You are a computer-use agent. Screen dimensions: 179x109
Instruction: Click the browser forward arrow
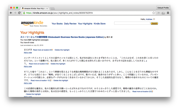(x=15, y=13)
